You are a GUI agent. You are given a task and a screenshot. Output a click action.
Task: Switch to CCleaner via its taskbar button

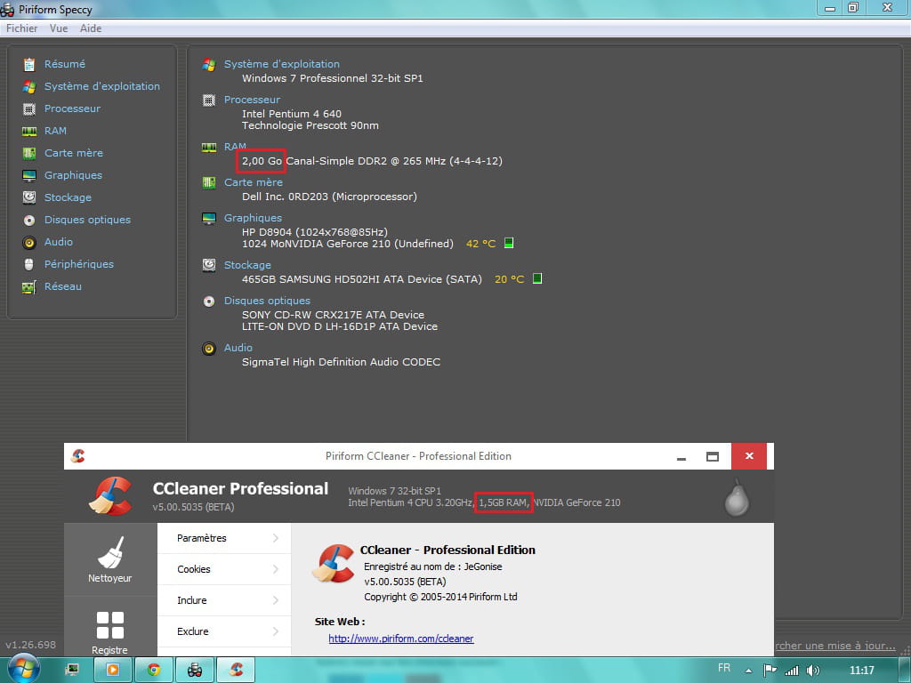(x=236, y=670)
